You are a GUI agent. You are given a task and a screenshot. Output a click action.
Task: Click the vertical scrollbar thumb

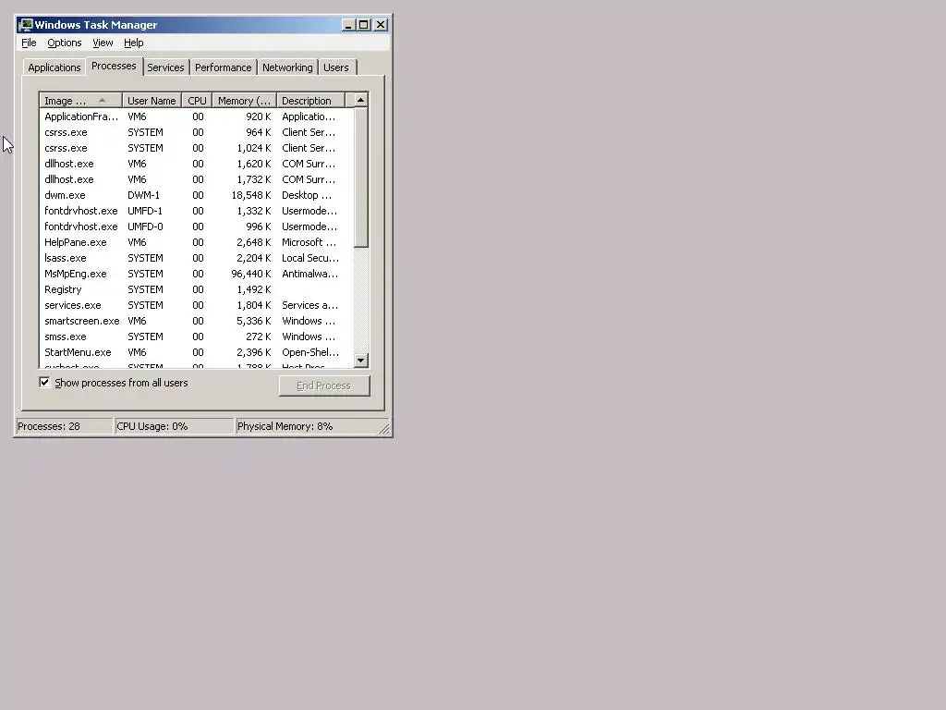point(360,177)
